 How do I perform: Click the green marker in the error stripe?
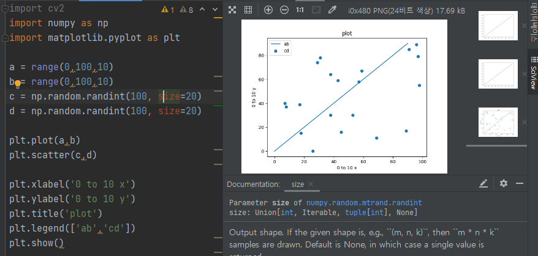[218, 106]
